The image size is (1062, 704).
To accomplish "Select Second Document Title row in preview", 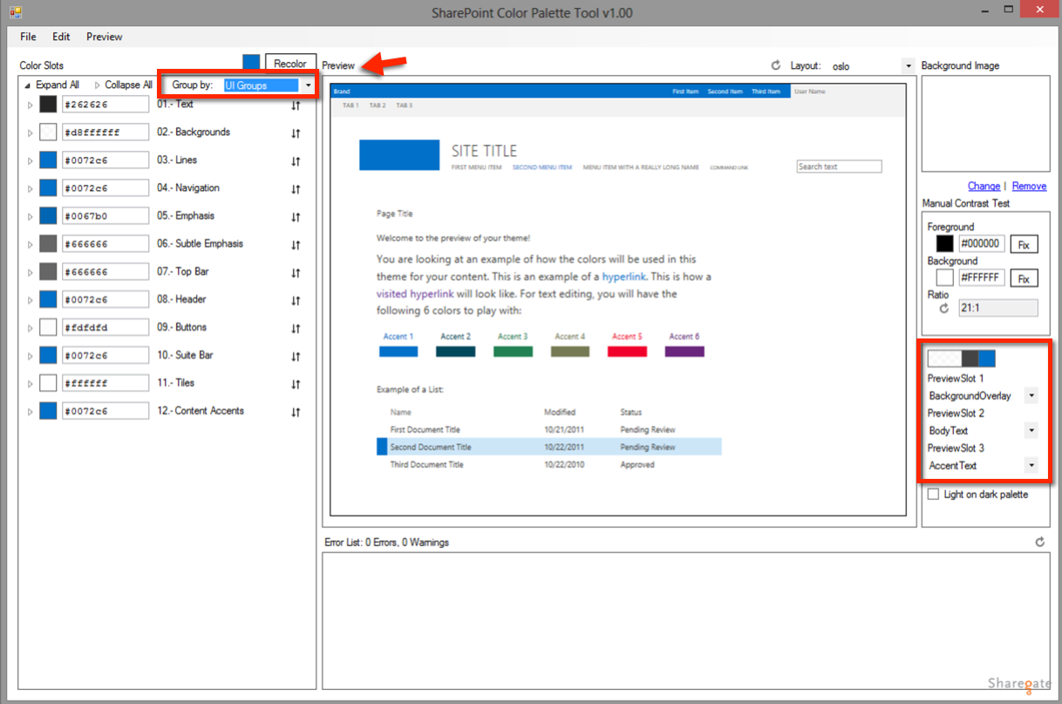I will (x=549, y=447).
